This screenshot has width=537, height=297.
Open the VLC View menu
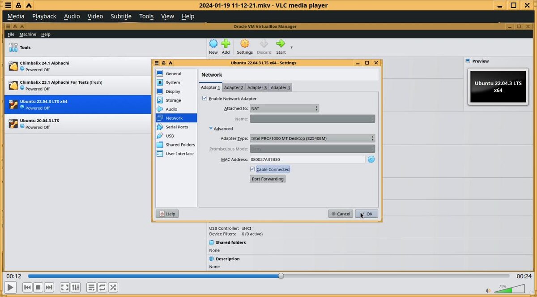(167, 16)
